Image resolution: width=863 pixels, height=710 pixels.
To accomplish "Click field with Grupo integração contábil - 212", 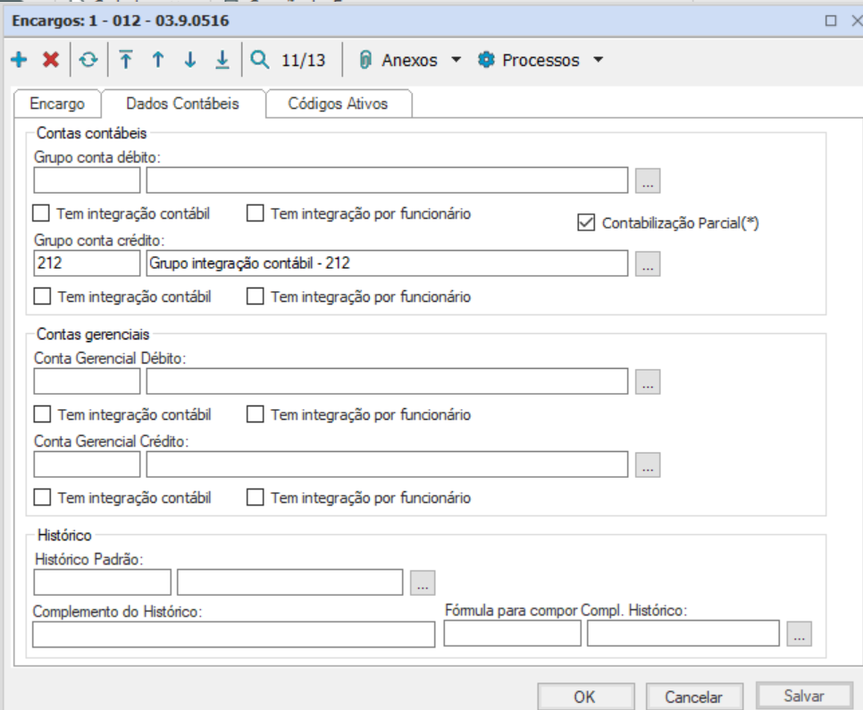I will click(387, 263).
